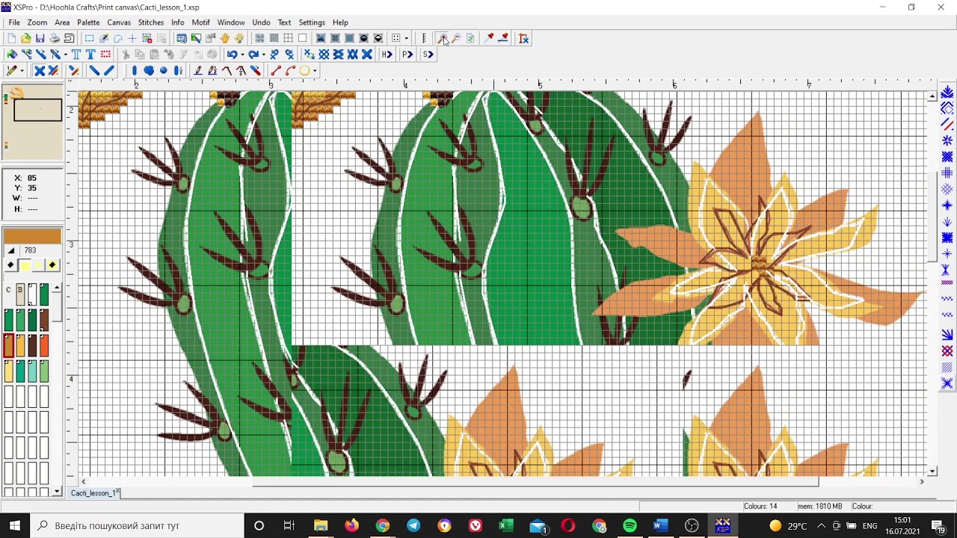Image resolution: width=957 pixels, height=538 pixels.
Task: Activate the yellow hand pan tool
Action: coord(225,38)
